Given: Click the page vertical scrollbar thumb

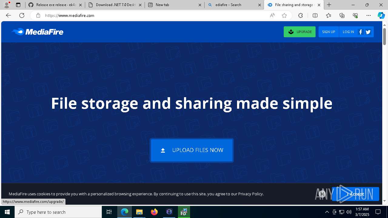Looking at the screenshot, I should click(385, 36).
